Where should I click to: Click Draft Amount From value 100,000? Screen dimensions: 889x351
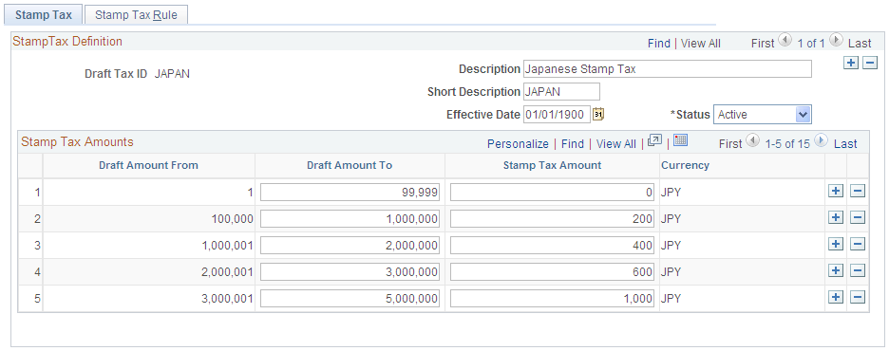[233, 218]
